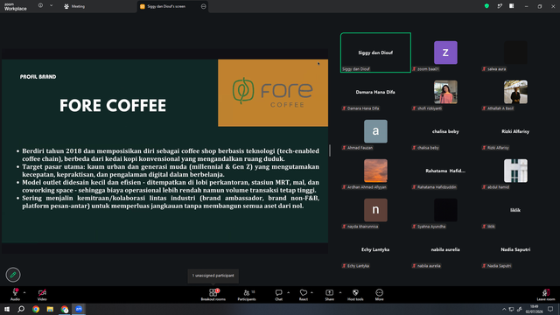Image resolution: width=560 pixels, height=315 pixels.
Task: Click the '1 unassigned participant' tooltip
Action: click(x=213, y=276)
